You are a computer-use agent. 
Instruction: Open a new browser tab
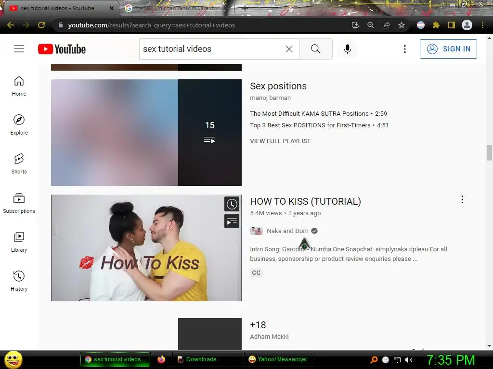[x=245, y=9]
